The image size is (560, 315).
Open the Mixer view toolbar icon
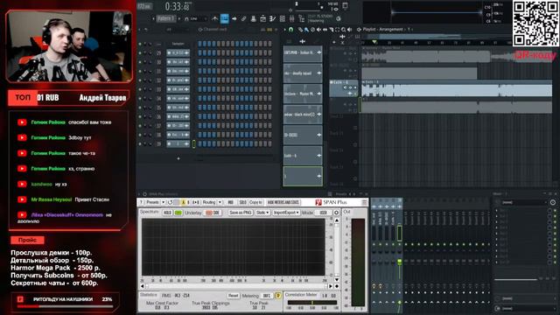[x=291, y=18]
